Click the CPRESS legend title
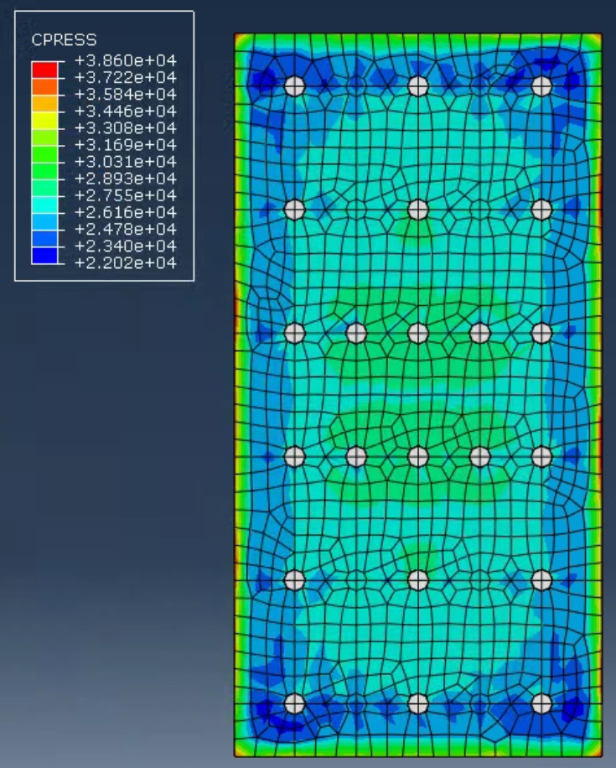Viewport: 616px width, 768px height. pos(64,39)
